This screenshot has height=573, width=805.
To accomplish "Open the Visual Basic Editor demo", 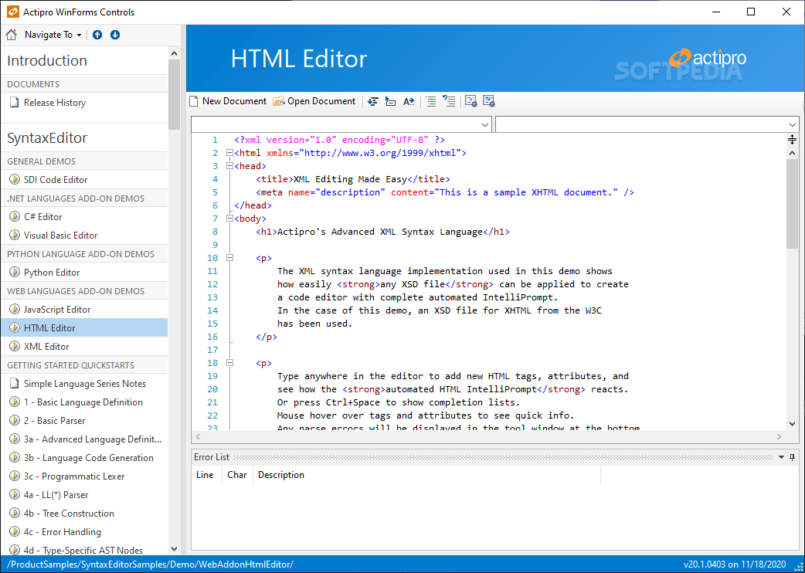I will (84, 235).
